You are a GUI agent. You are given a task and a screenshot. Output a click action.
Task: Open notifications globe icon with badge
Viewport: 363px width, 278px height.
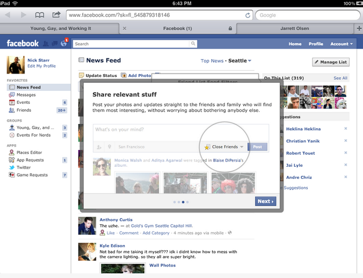[x=64, y=43]
